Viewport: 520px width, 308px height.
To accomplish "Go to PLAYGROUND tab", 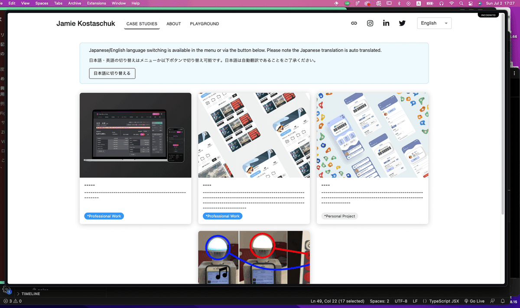I will [x=205, y=24].
